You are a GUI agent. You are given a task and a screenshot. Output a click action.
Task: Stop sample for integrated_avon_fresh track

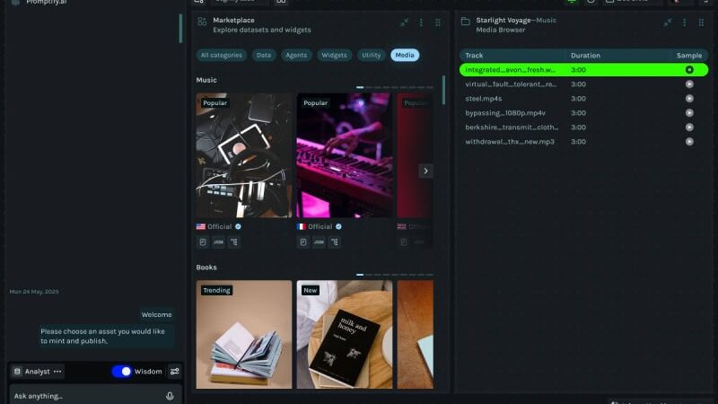pyautogui.click(x=689, y=70)
